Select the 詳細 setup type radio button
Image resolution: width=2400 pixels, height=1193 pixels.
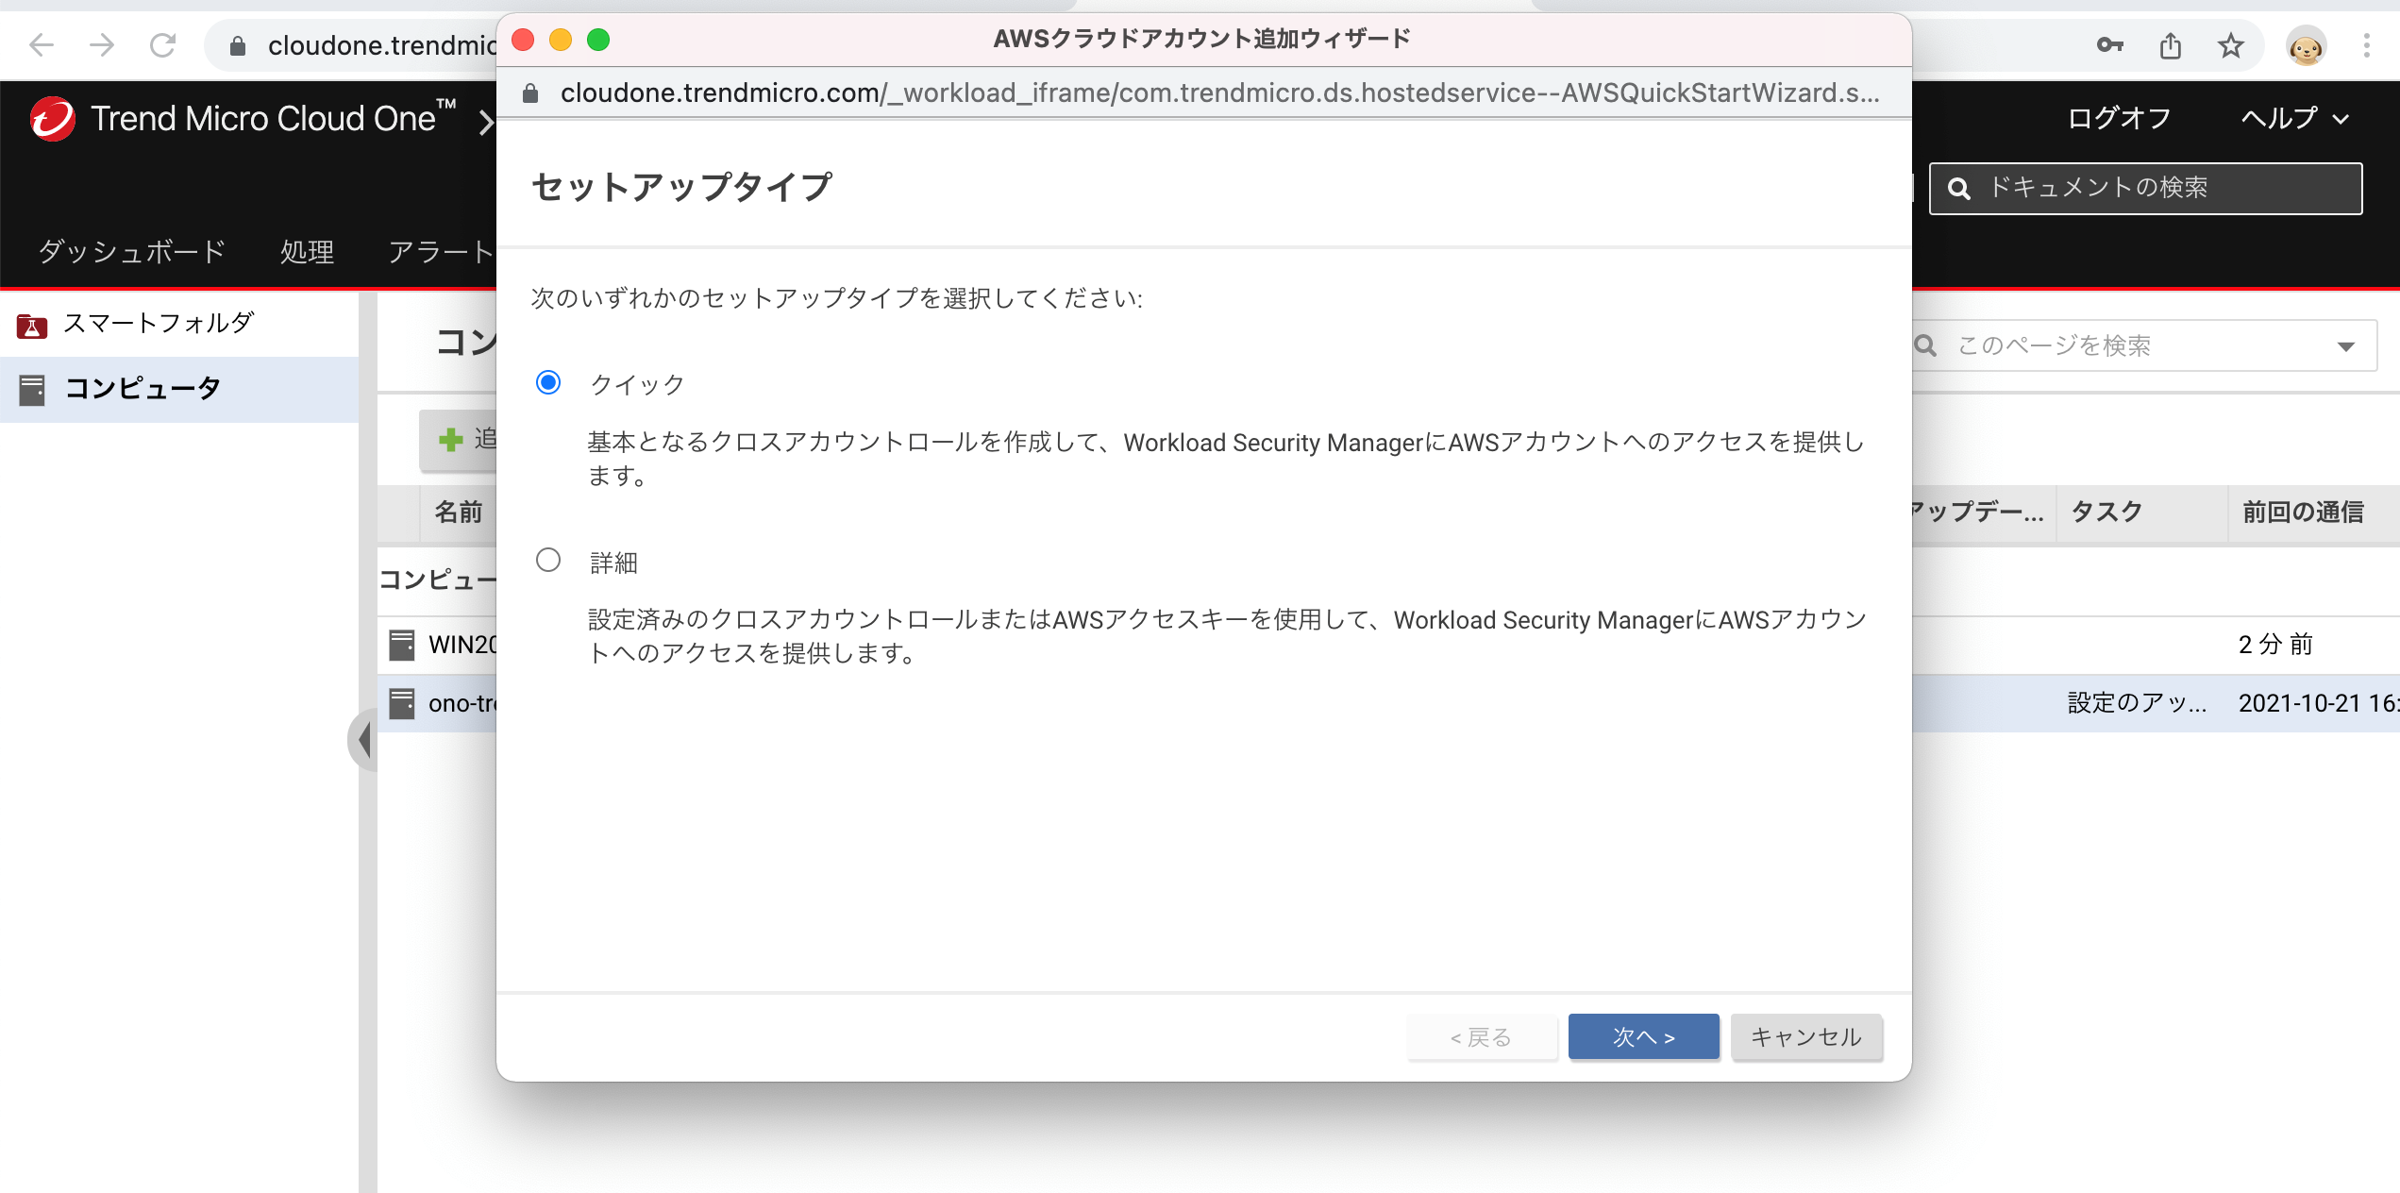[548, 560]
